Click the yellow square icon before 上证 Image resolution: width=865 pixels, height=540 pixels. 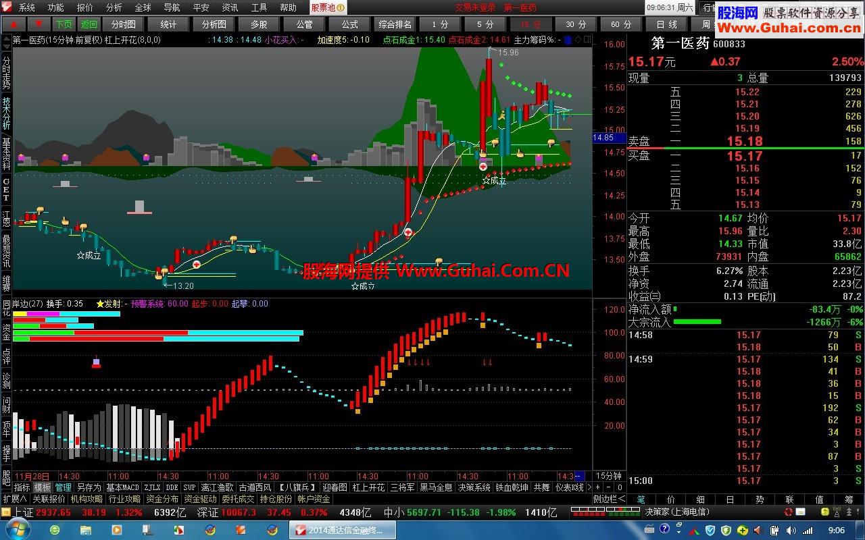[x=6, y=512]
